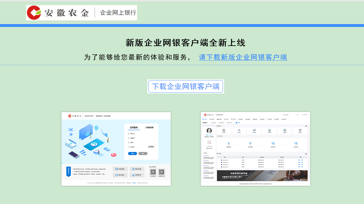
Task: Click the 验证码 captcha image to refresh it
Action: (151, 146)
